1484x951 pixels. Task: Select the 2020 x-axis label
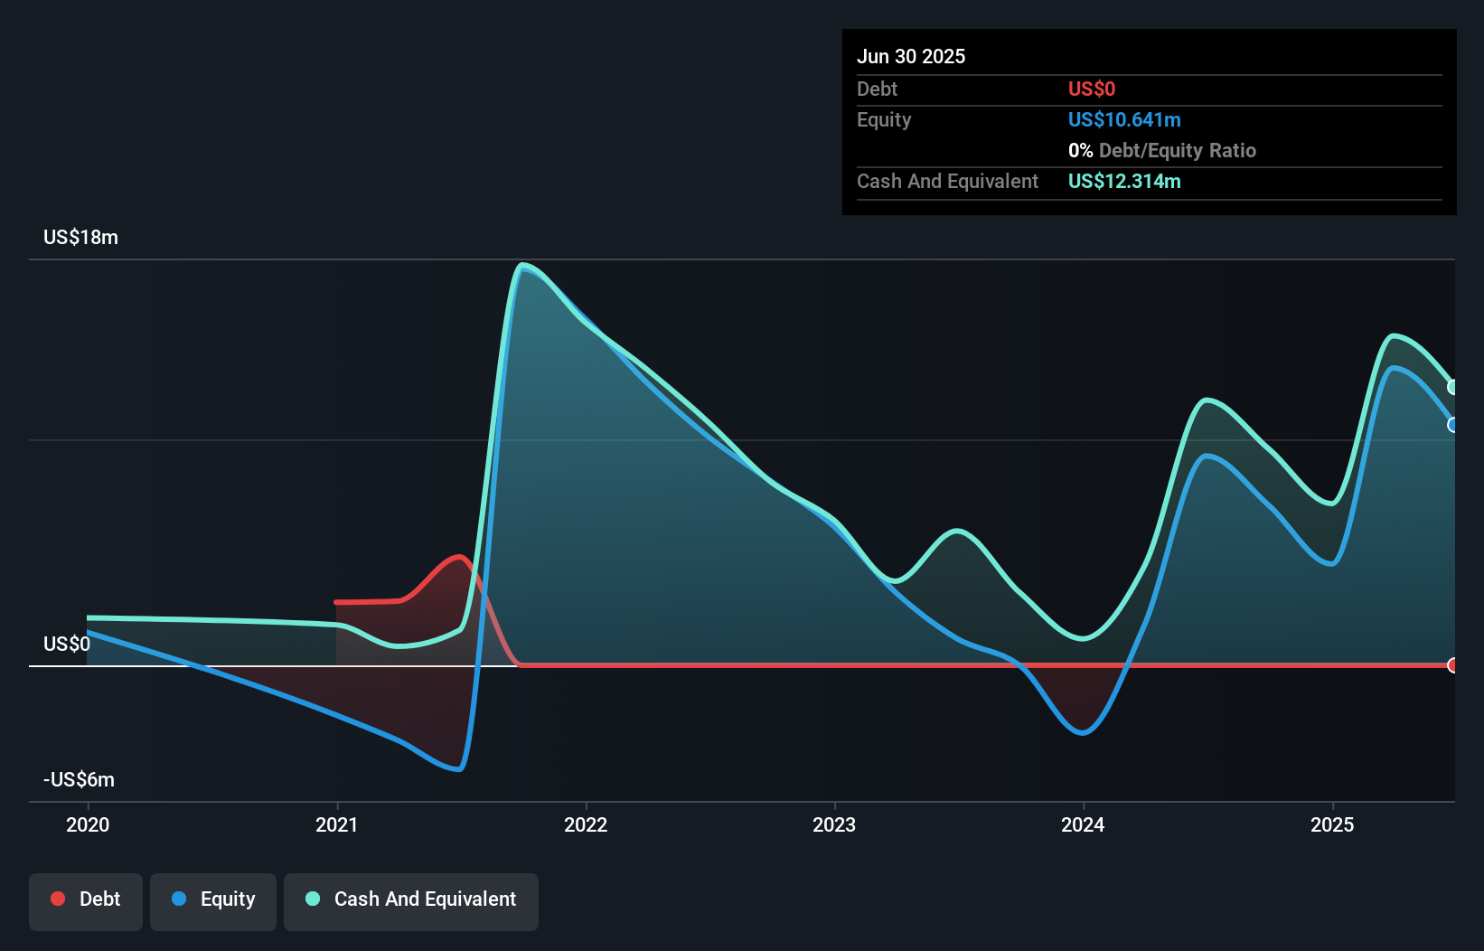point(88,824)
